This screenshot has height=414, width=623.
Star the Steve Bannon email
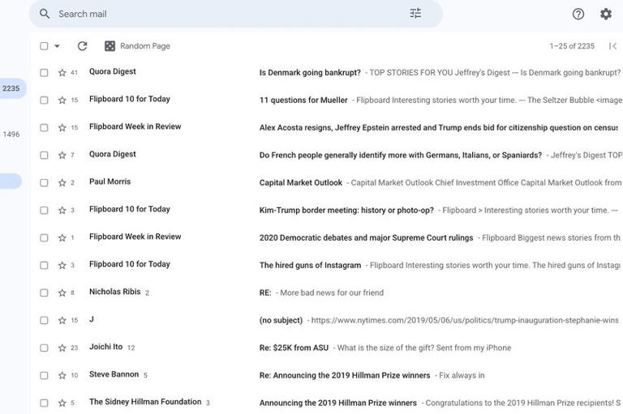click(62, 375)
